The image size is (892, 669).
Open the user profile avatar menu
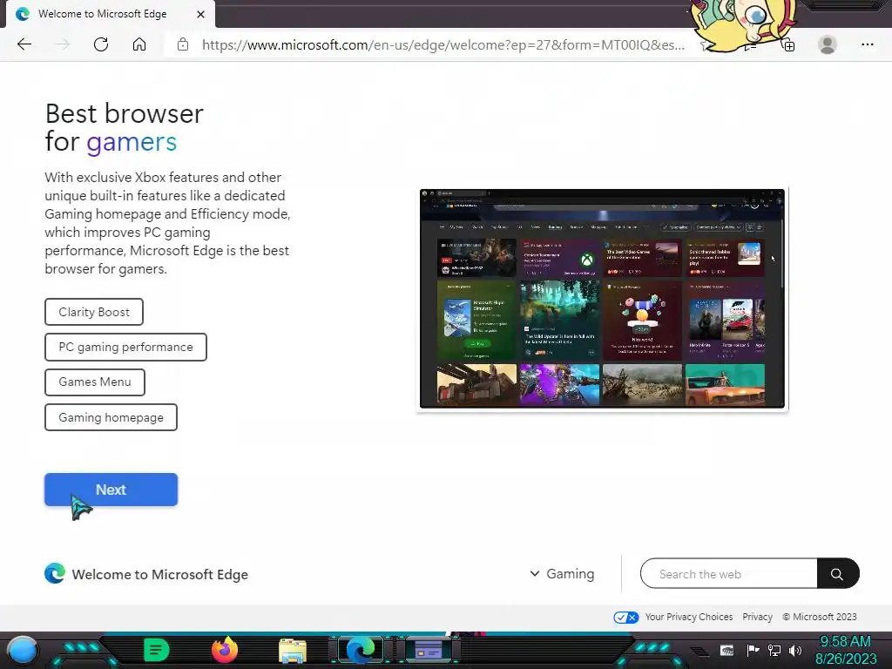click(828, 44)
